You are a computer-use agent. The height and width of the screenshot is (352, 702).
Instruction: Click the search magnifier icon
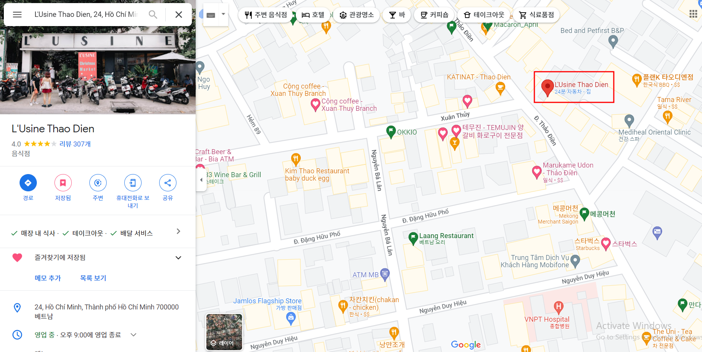[x=153, y=15]
